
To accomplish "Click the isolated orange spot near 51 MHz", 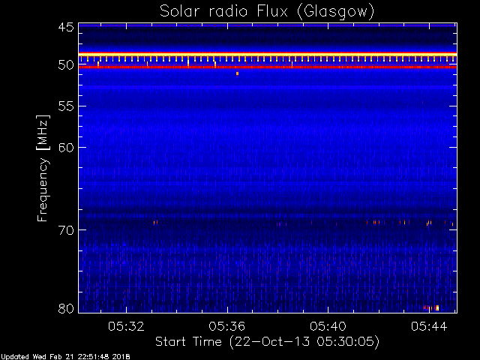I will pyautogui.click(x=237, y=73).
